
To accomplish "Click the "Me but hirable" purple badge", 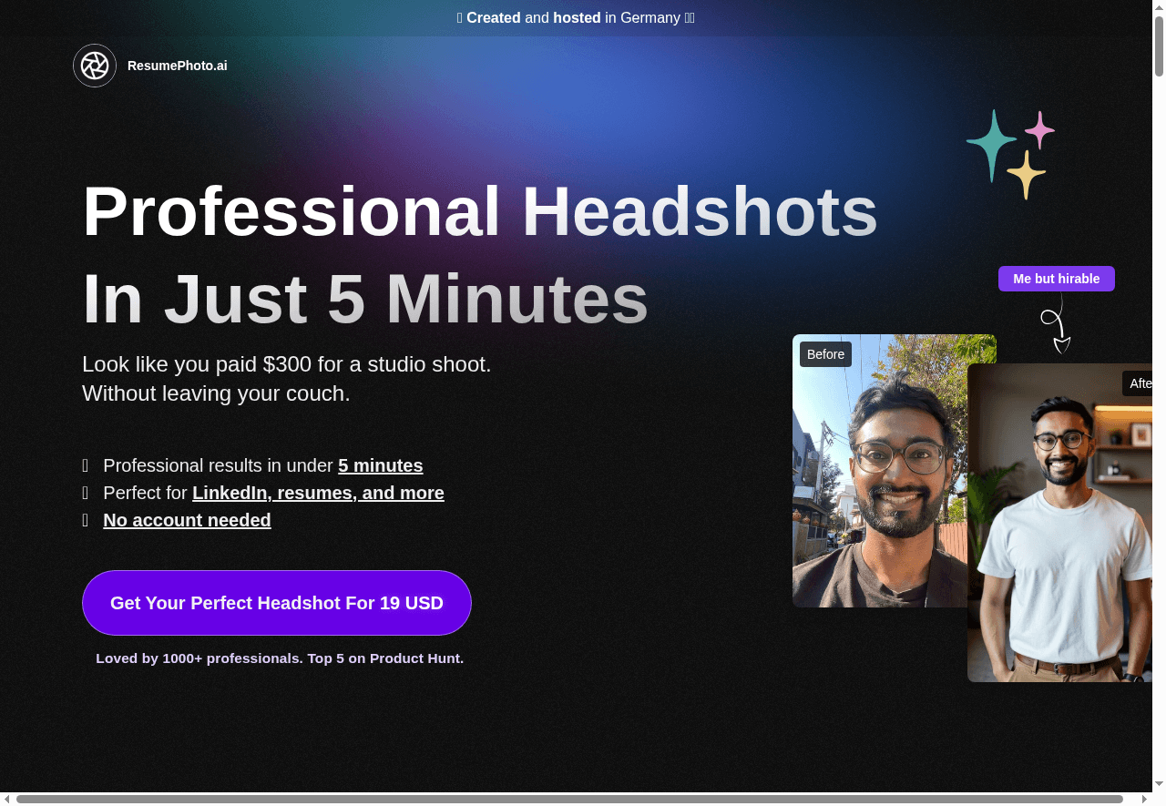I will click(1056, 279).
